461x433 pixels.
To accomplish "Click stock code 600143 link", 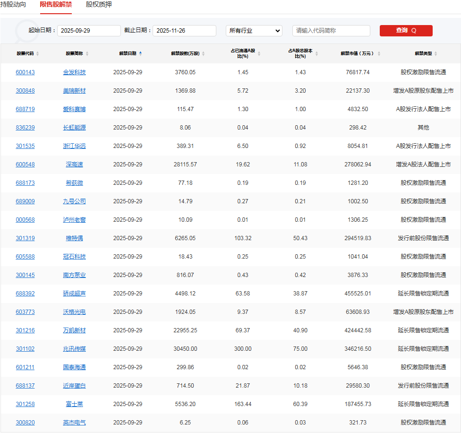I will (25, 72).
